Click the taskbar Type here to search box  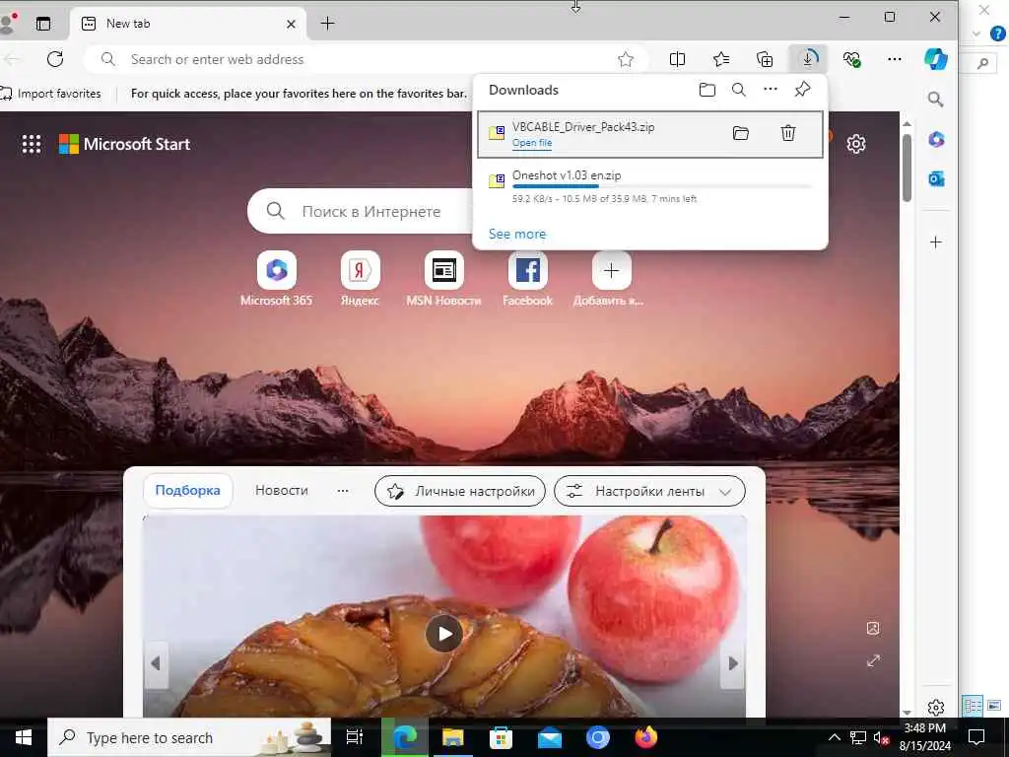coord(189,737)
